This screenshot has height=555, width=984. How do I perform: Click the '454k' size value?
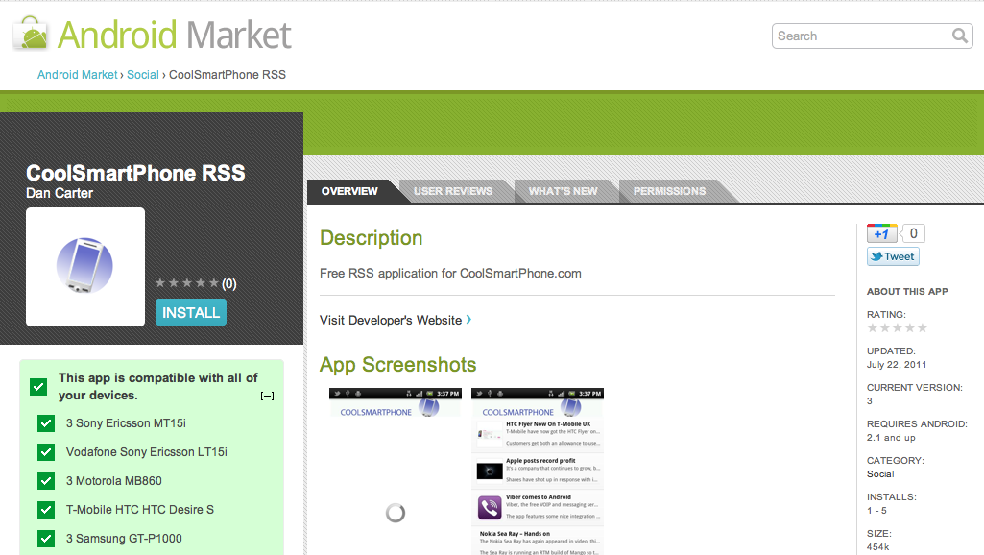pyautogui.click(x=878, y=547)
